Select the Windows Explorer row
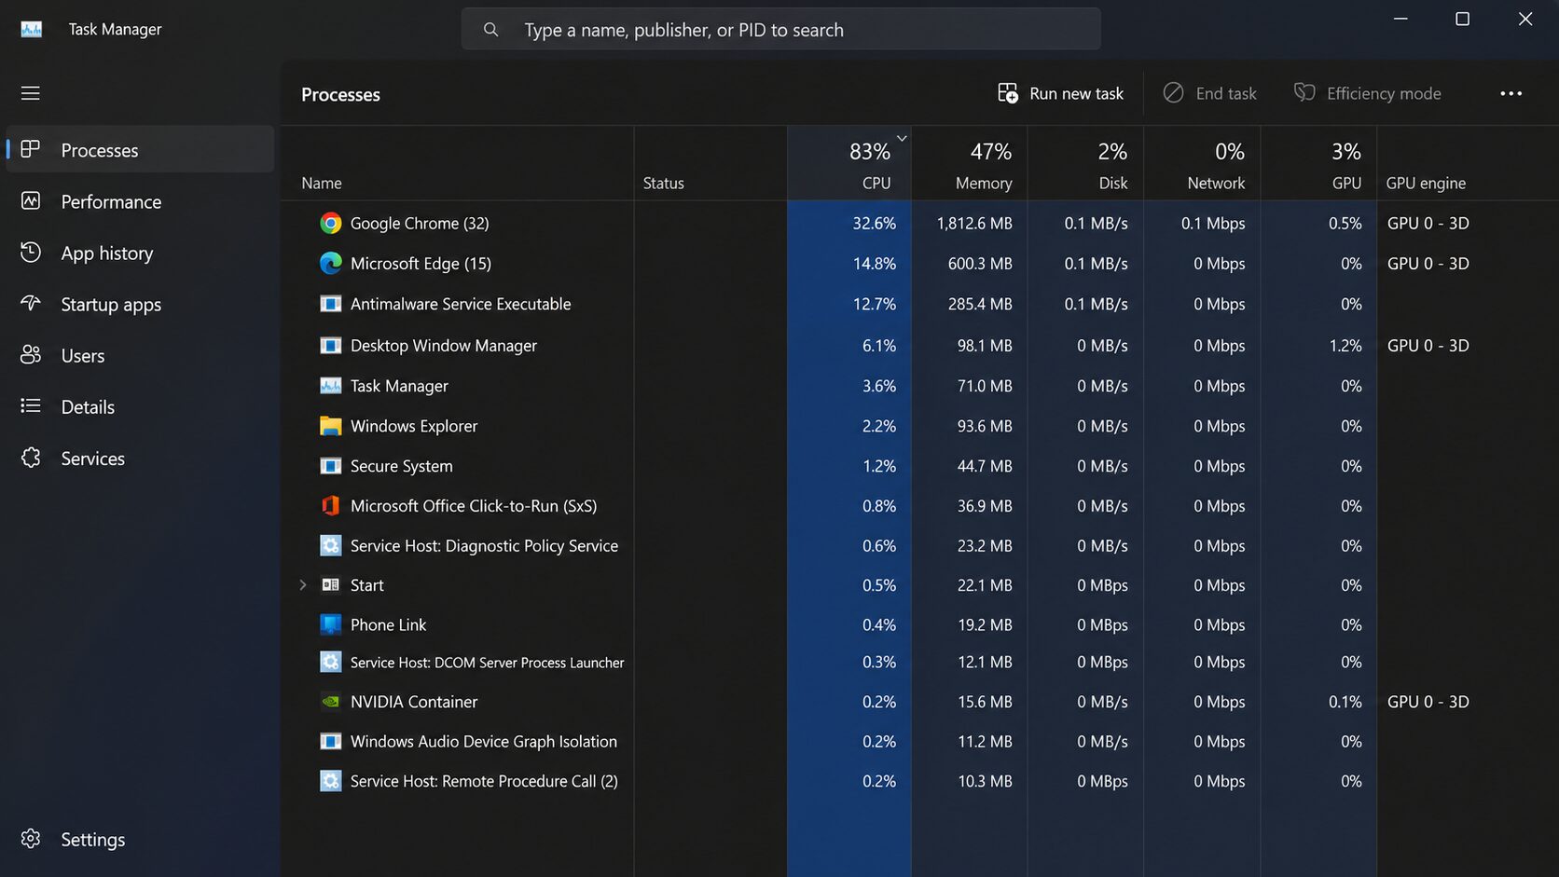This screenshot has width=1559, height=877. click(919, 426)
